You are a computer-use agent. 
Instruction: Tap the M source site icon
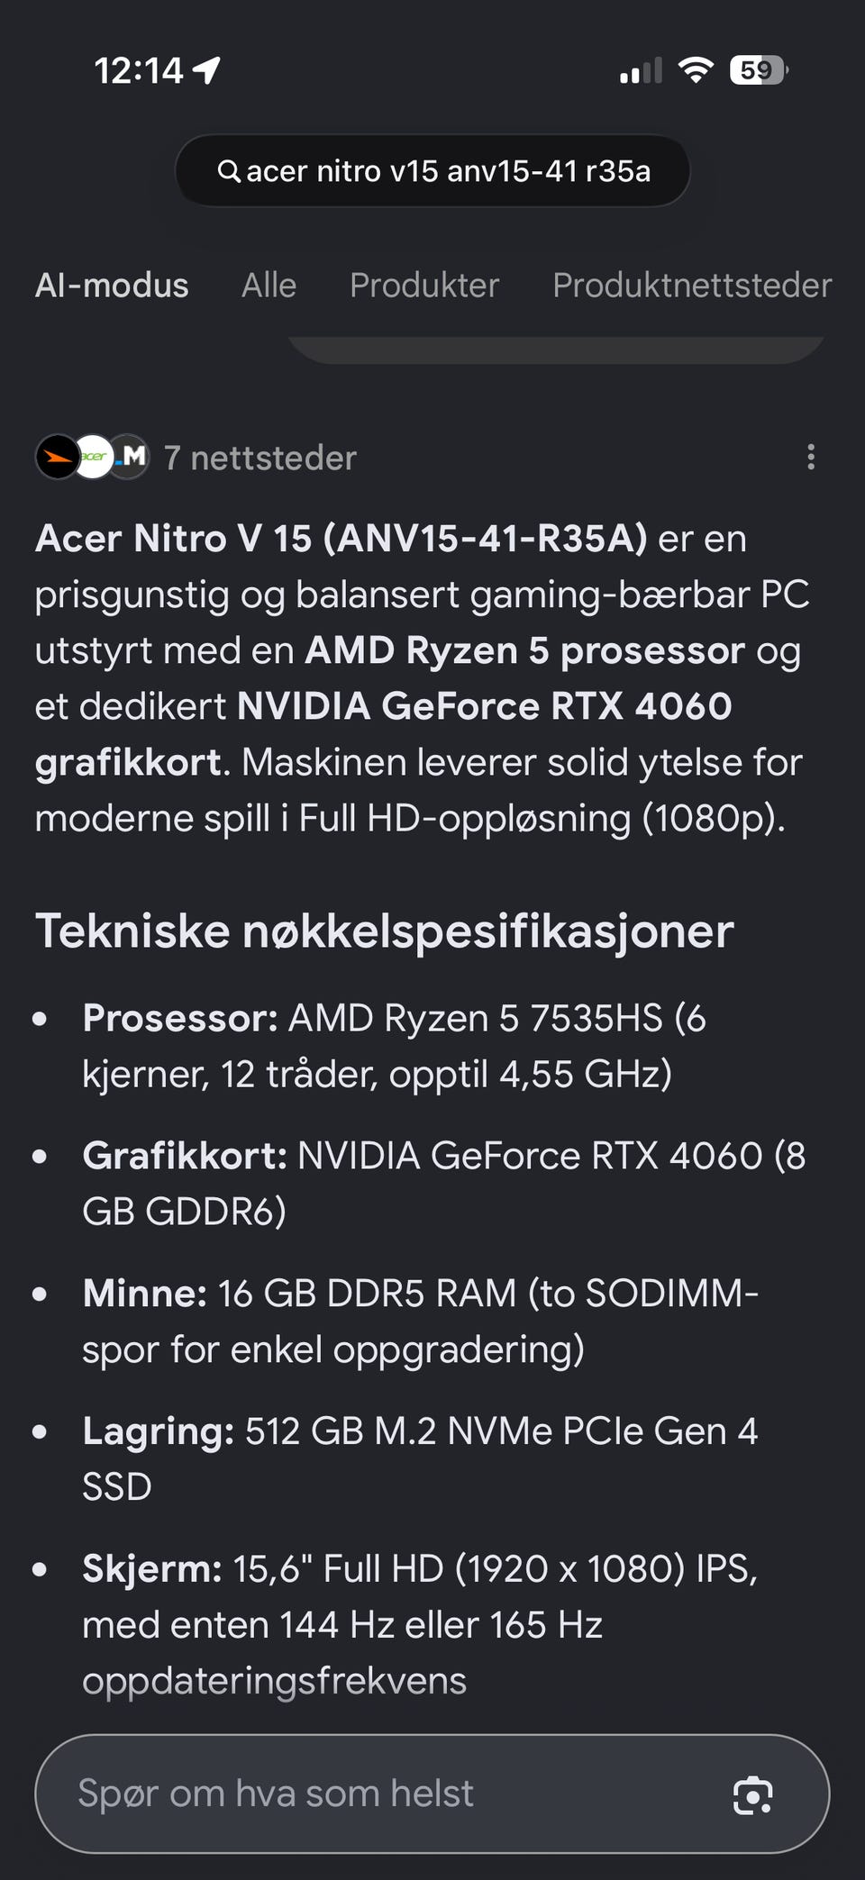click(x=130, y=457)
